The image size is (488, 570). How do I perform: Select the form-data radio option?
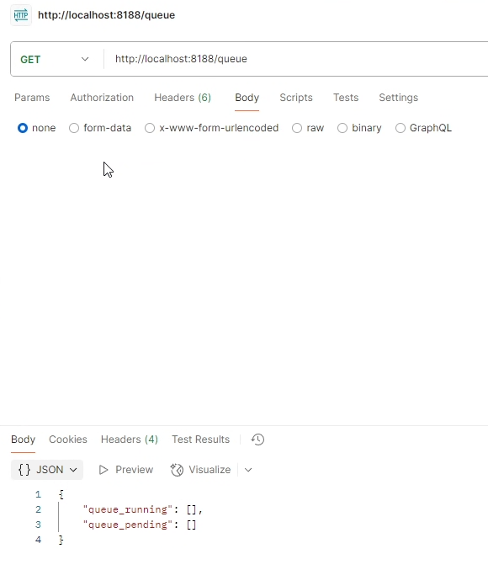(x=74, y=128)
